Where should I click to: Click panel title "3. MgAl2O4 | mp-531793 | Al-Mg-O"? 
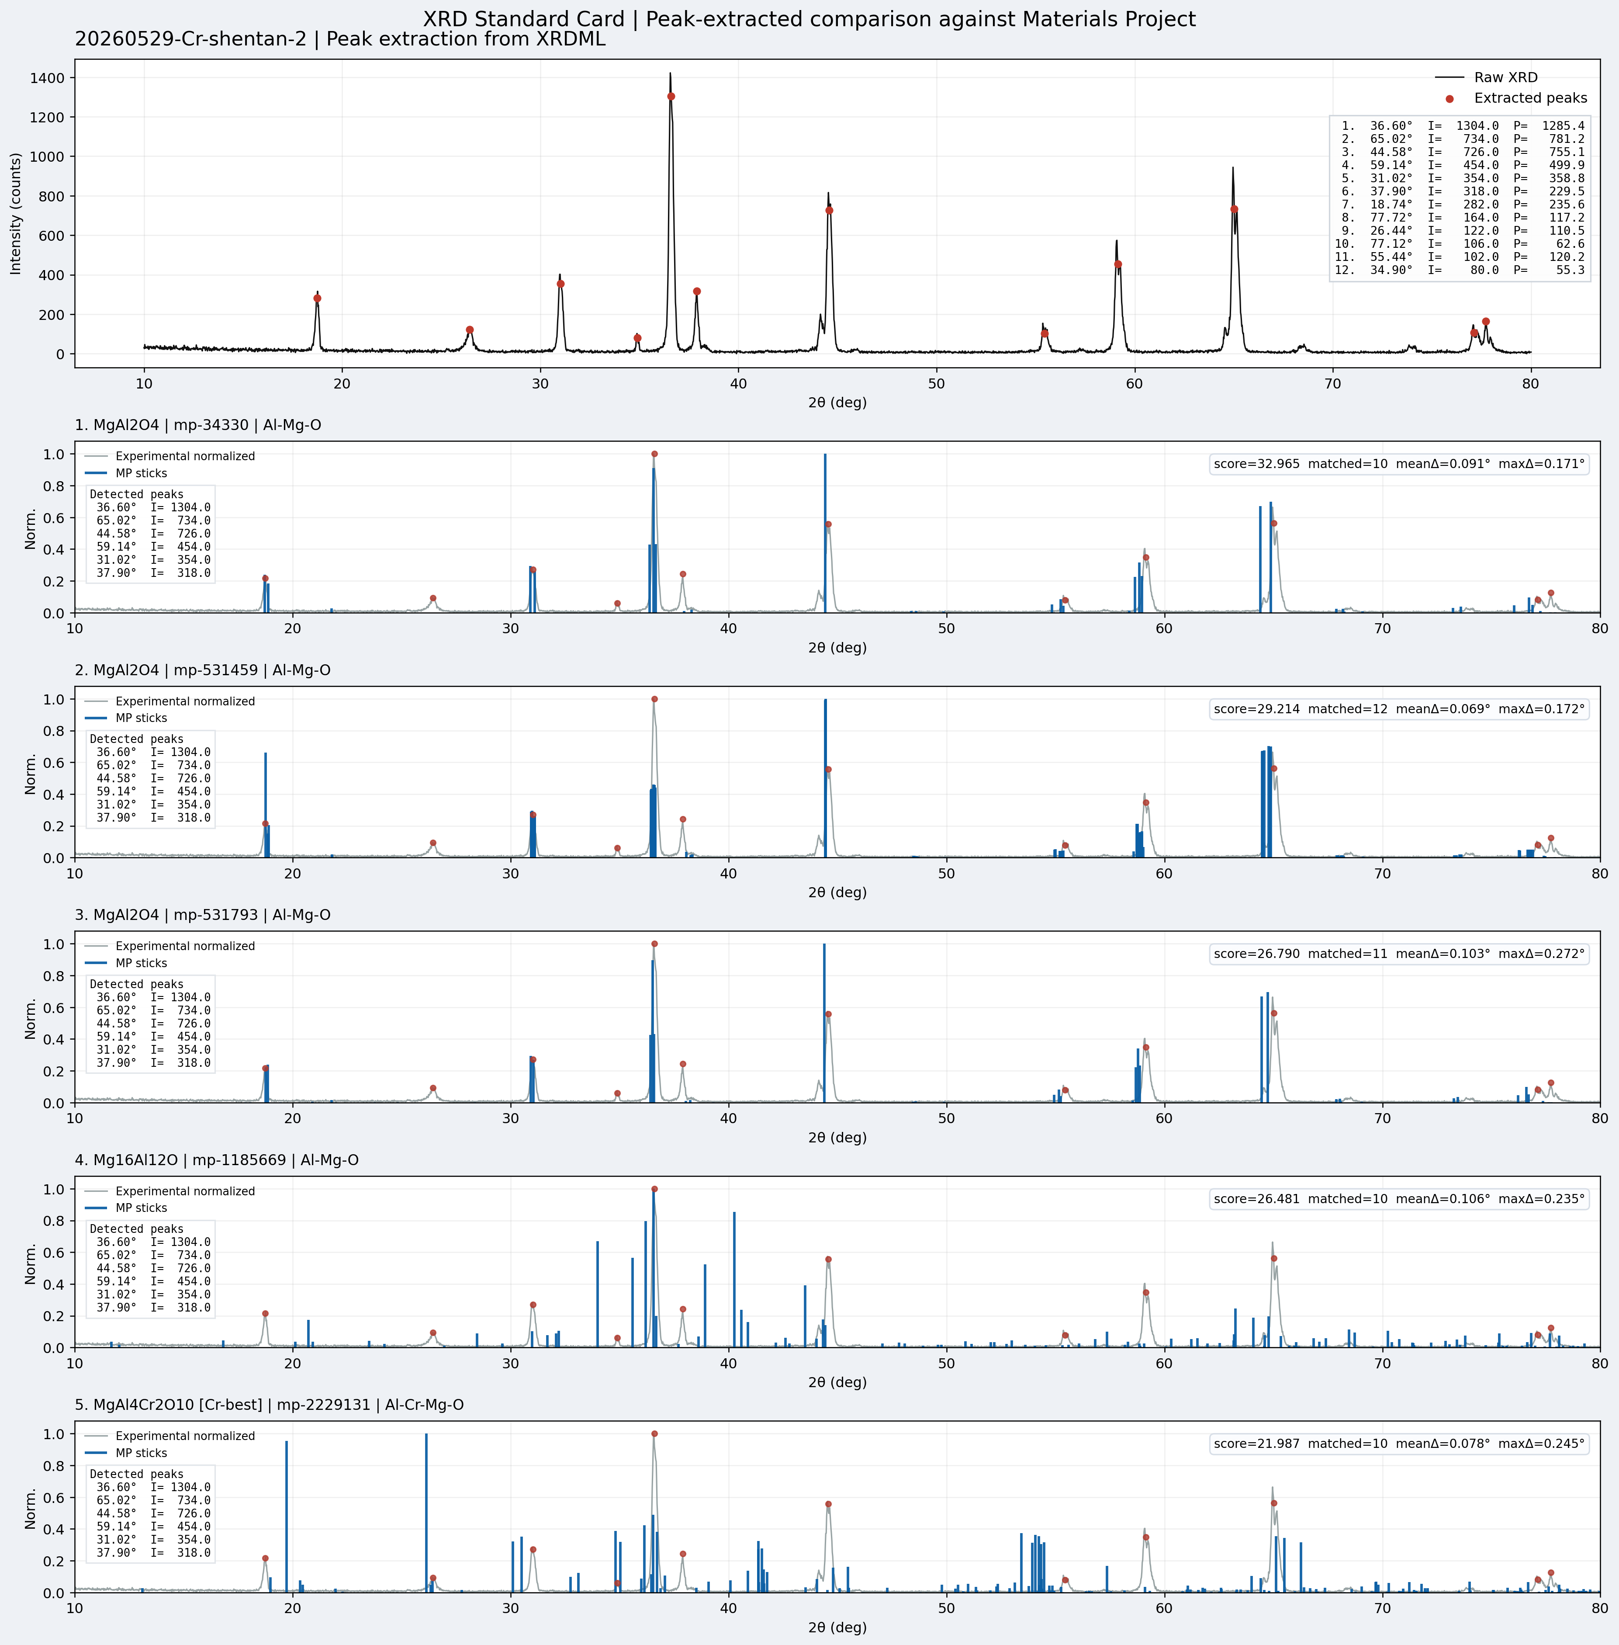click(202, 915)
